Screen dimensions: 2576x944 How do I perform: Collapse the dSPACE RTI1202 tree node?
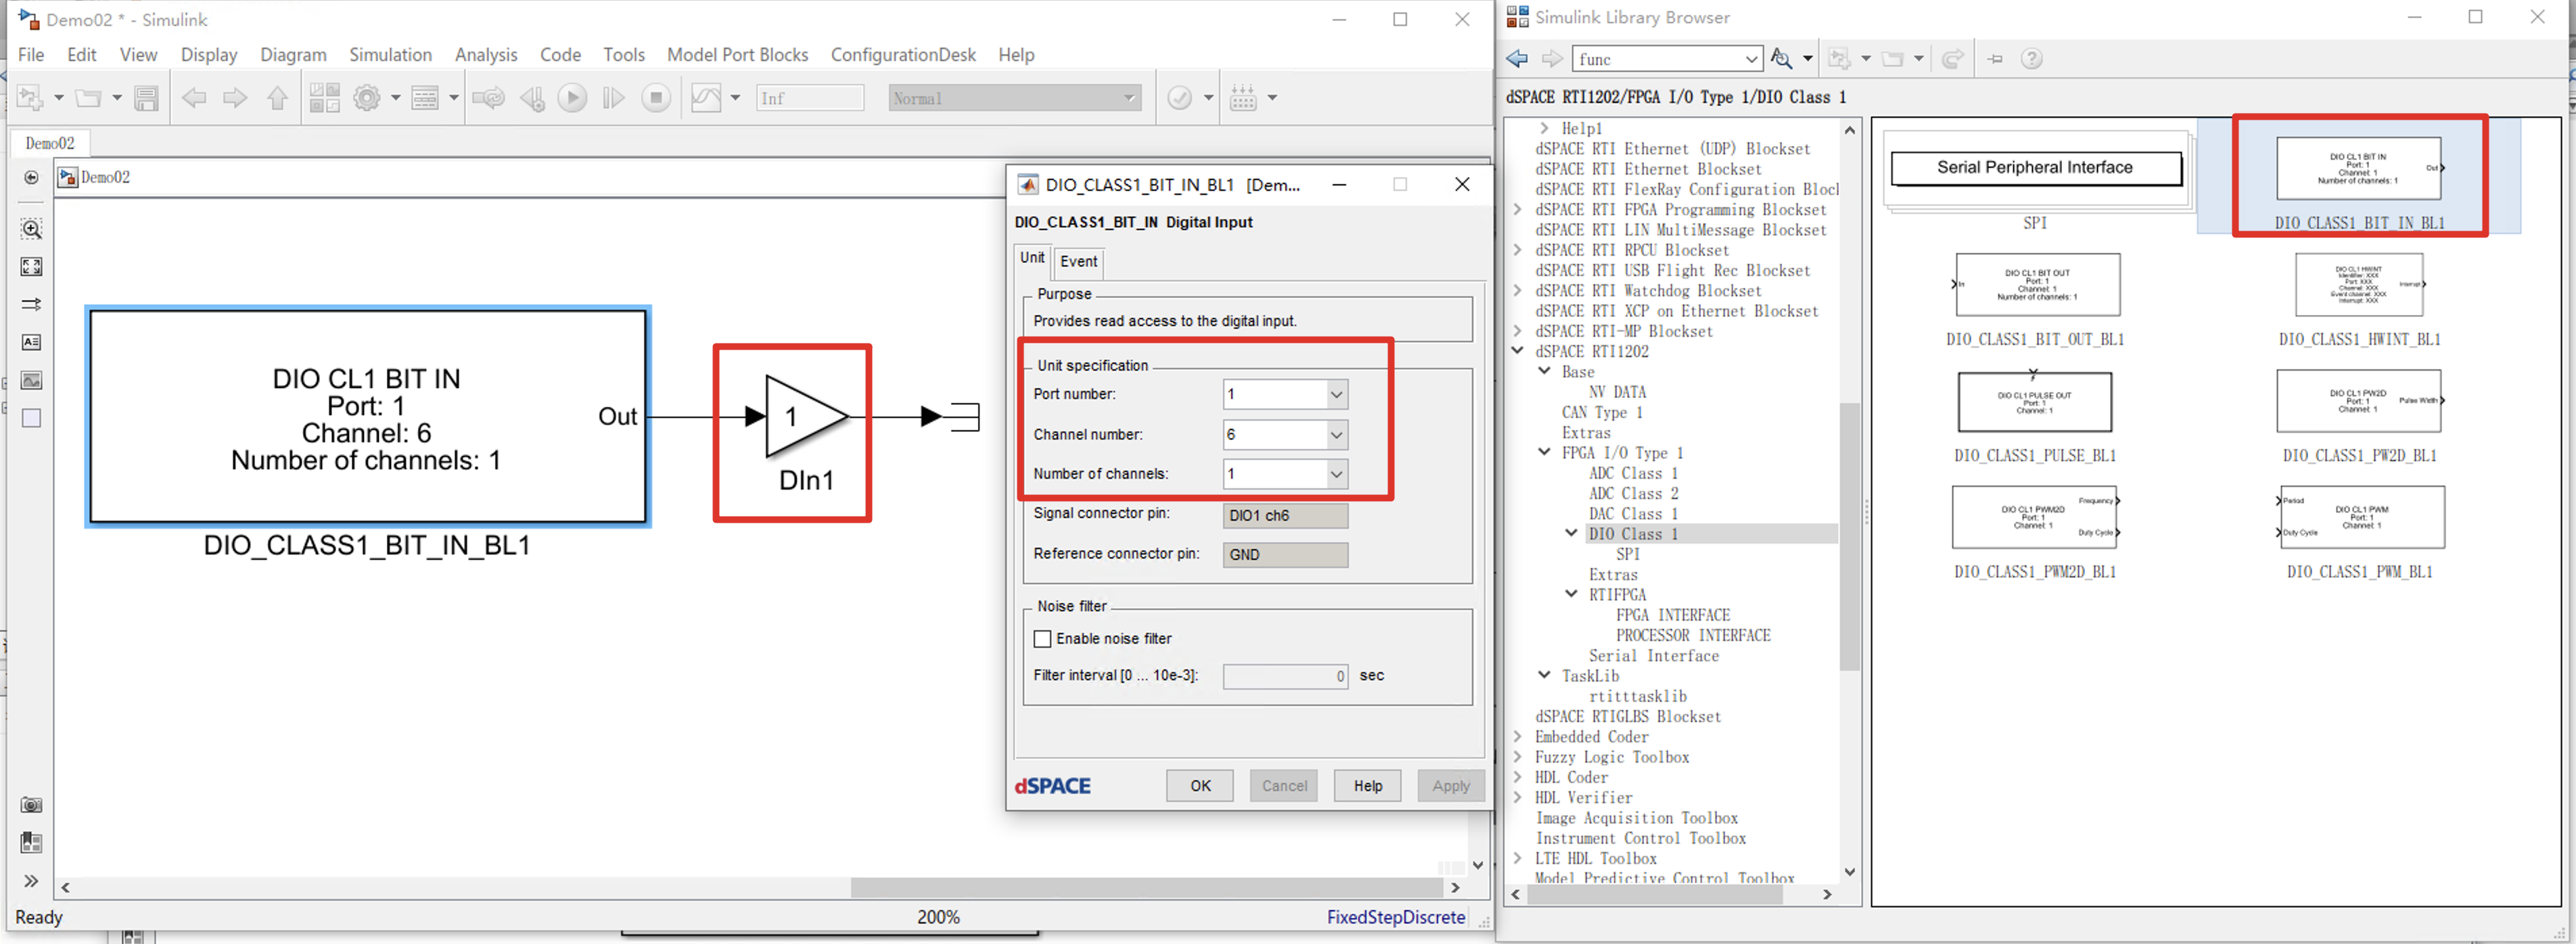1518,351
